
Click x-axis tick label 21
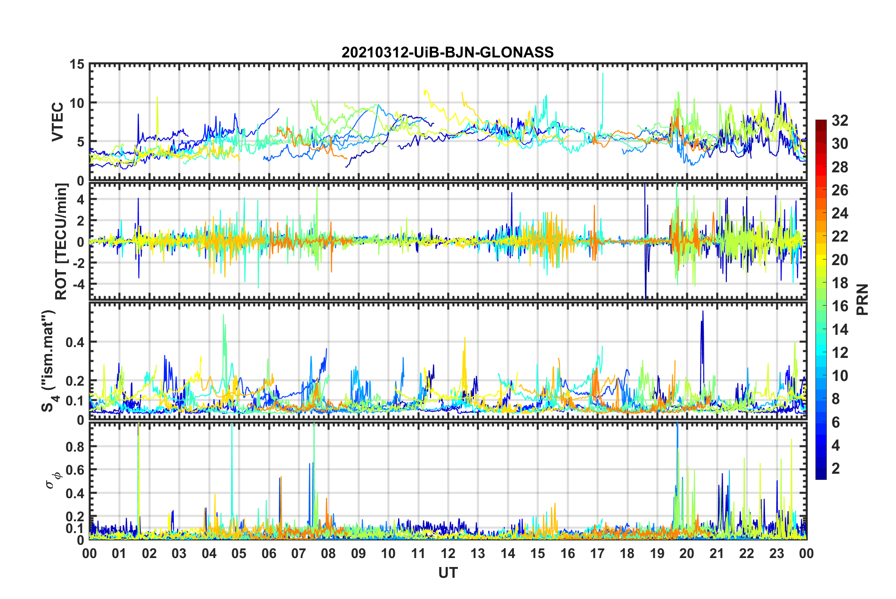(717, 553)
